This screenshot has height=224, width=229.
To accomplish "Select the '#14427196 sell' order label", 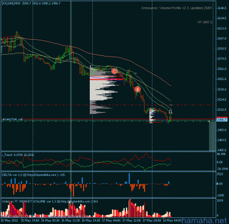I will (12, 119).
